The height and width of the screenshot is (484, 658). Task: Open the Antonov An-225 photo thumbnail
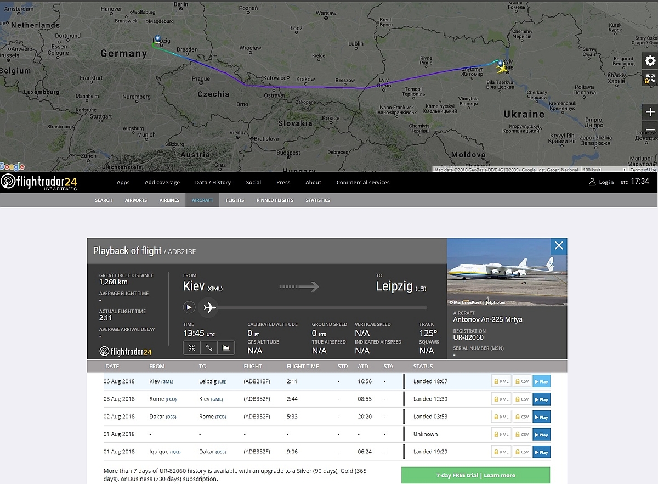(x=507, y=272)
